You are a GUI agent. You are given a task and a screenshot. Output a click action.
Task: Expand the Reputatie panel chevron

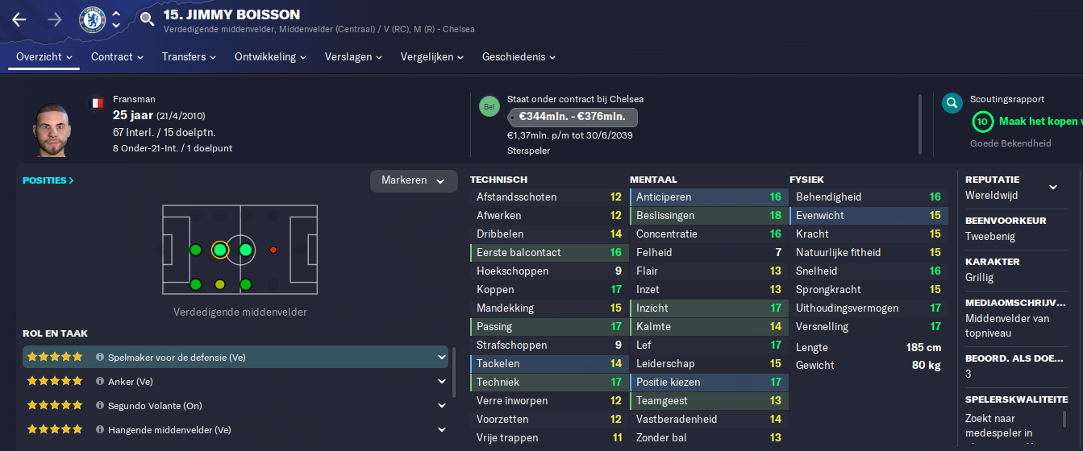pyautogui.click(x=1052, y=187)
